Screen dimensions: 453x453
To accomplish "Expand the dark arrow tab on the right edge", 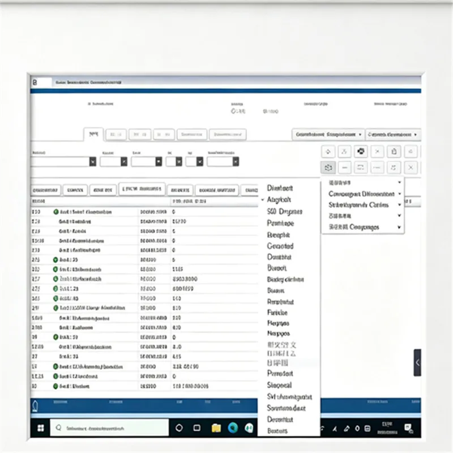I will (417, 362).
